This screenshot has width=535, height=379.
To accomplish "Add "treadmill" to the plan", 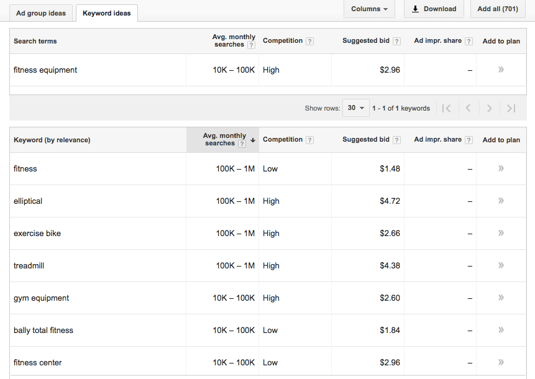I will (x=501, y=265).
